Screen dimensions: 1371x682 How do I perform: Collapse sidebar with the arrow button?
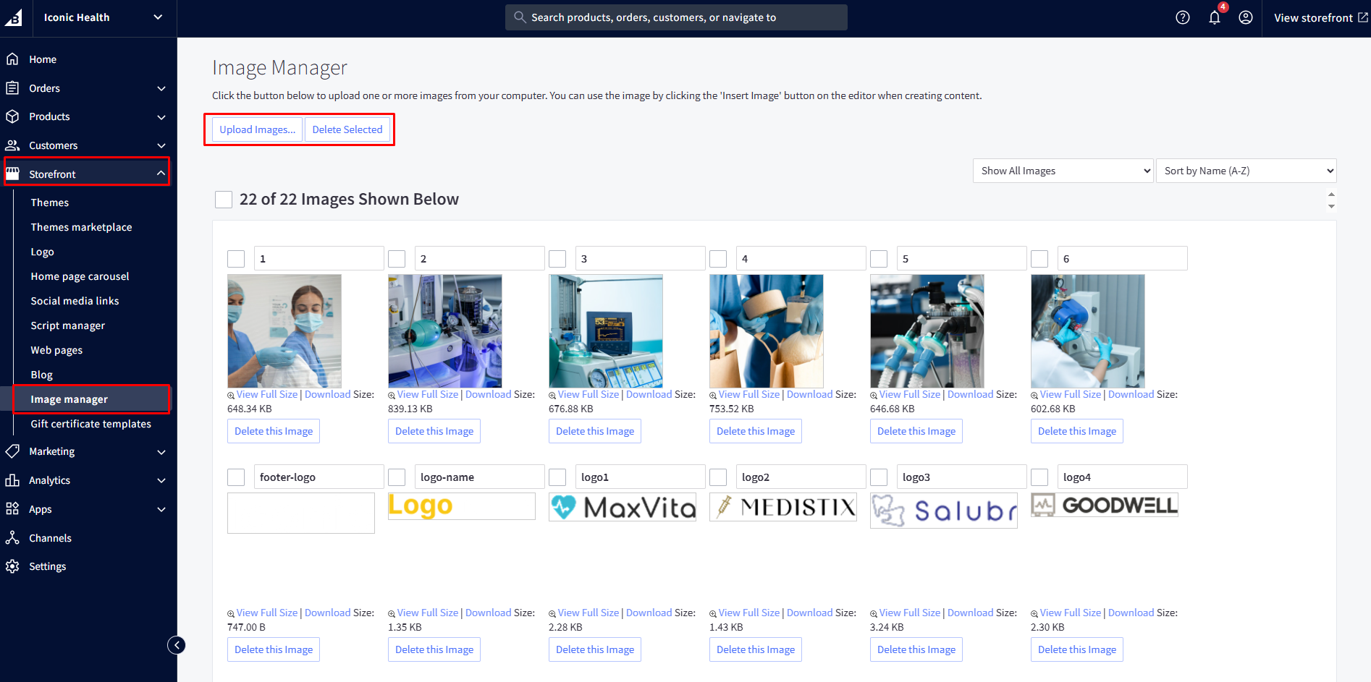[177, 645]
